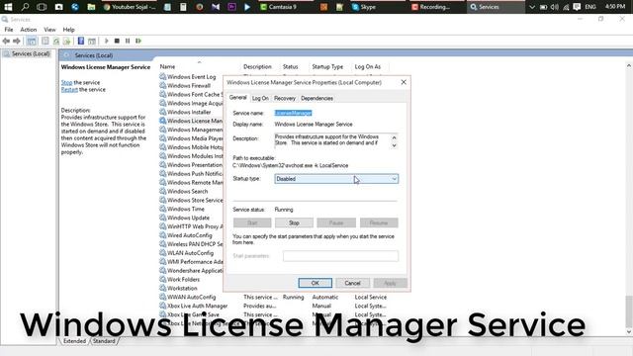Open the Startup type dropdown
This screenshot has width=633, height=356.
(x=336, y=179)
